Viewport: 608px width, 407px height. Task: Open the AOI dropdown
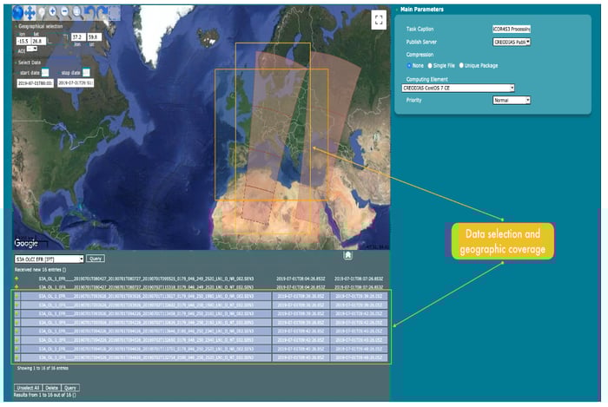pos(32,49)
